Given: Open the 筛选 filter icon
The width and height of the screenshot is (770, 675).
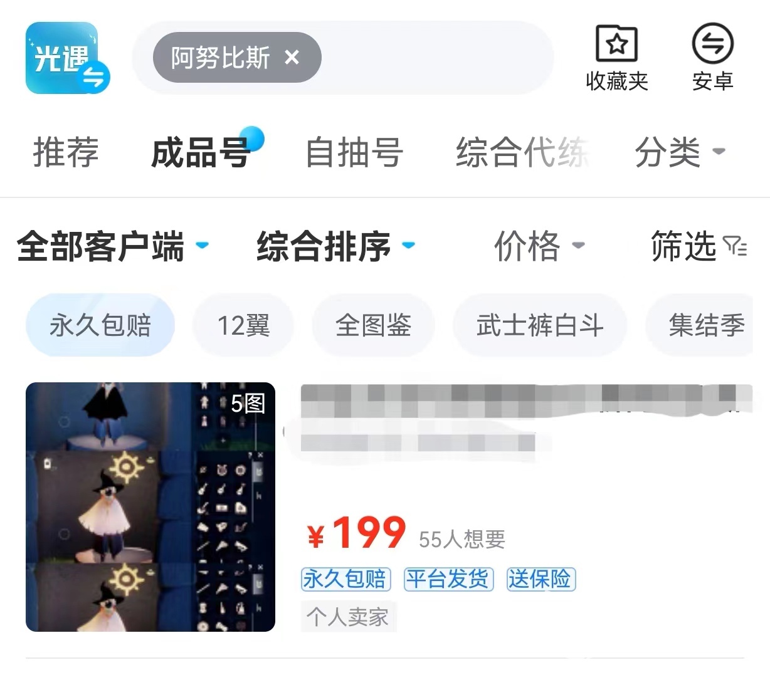Looking at the screenshot, I should [735, 246].
